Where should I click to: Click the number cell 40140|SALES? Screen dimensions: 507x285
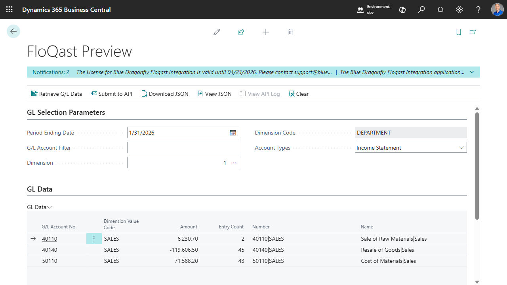click(268, 250)
